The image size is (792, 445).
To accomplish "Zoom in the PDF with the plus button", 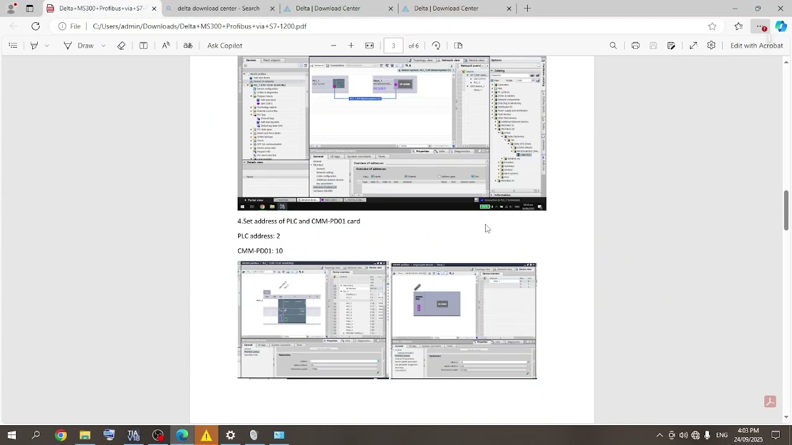I will [x=351, y=45].
